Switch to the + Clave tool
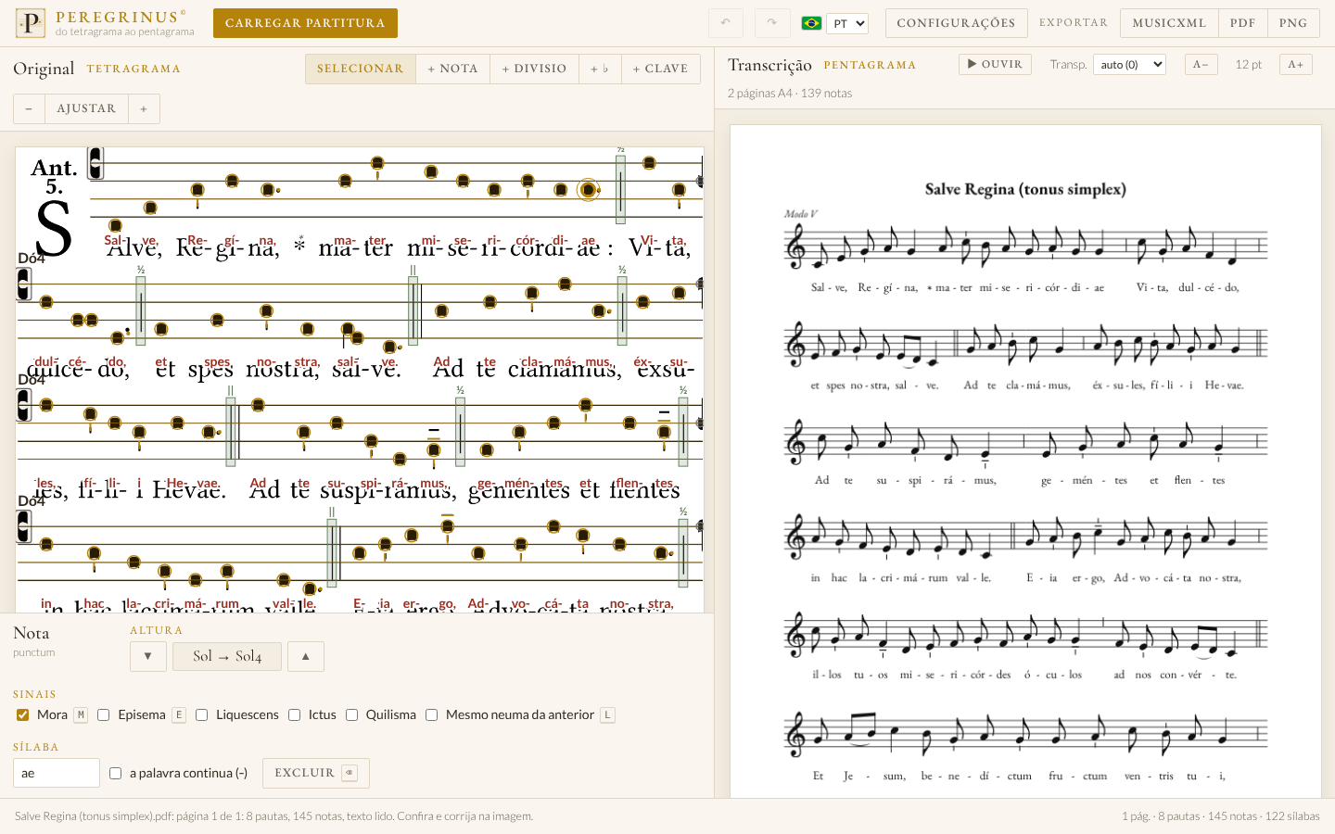The image size is (1335, 834). point(660,69)
